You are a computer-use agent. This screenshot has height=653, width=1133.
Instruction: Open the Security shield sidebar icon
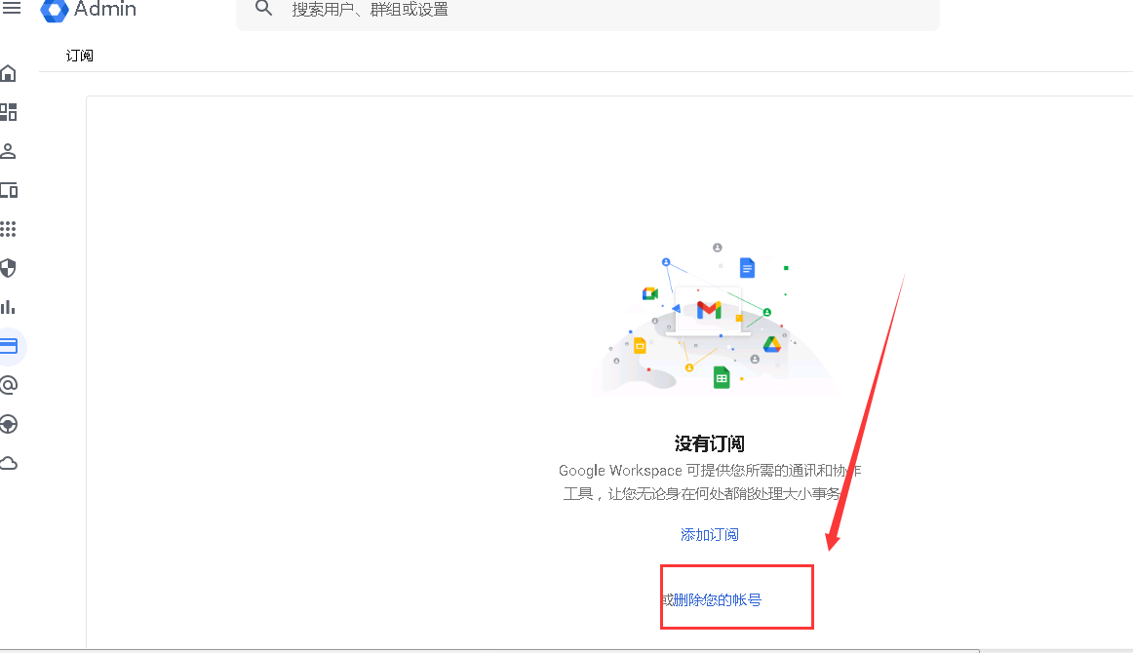[9, 268]
